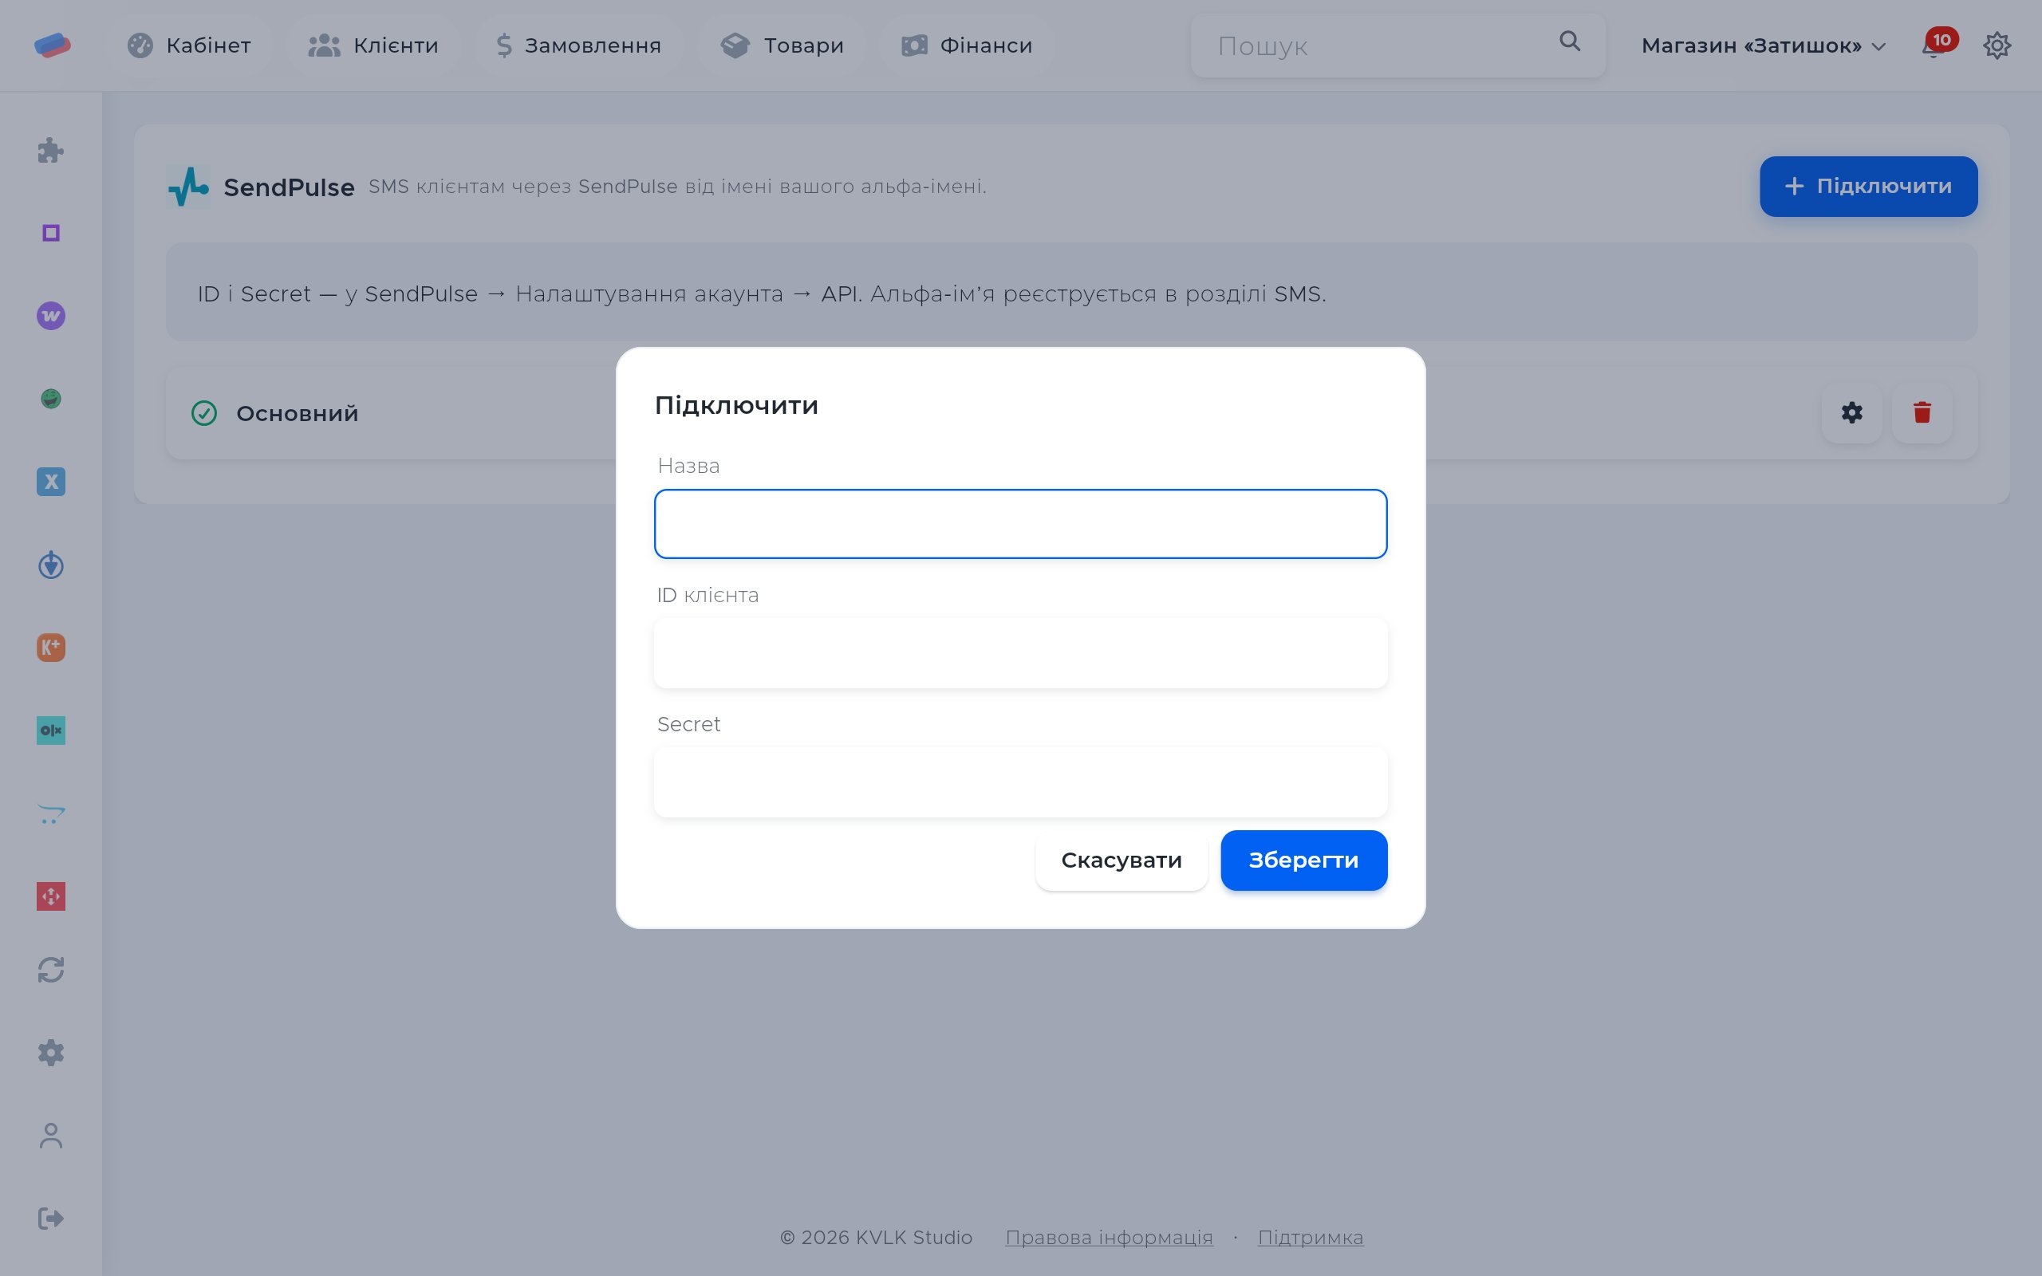2042x1276 pixels.
Task: Open the purple W integration icon
Action: [x=50, y=316]
